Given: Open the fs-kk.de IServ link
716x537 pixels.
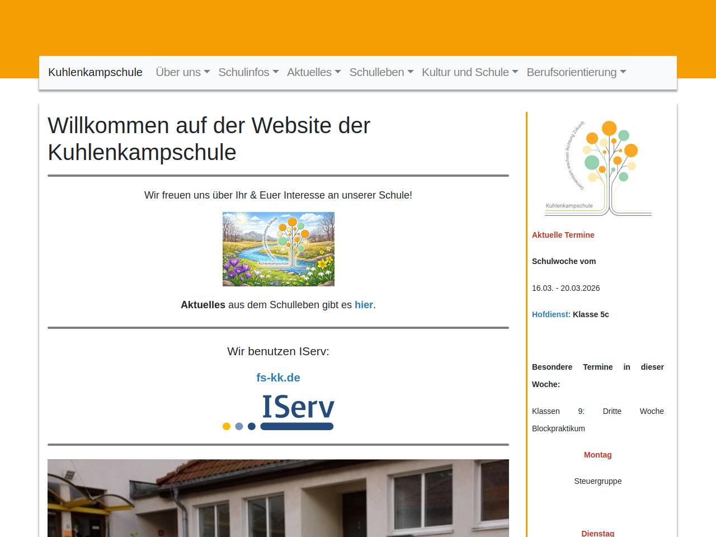Looking at the screenshot, I should pos(278,378).
